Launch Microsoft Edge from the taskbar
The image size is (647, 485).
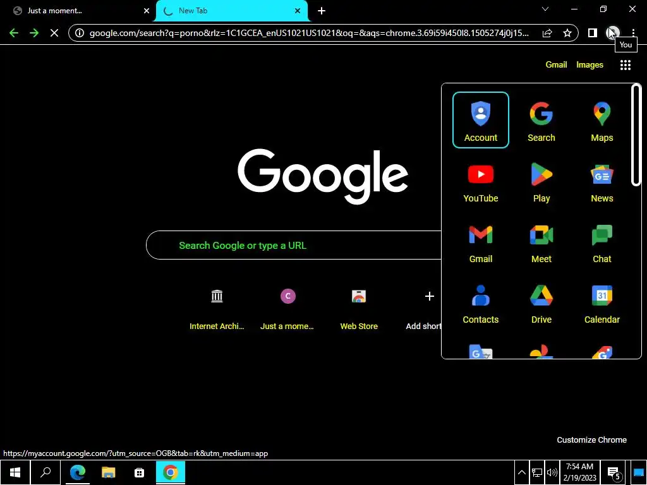point(77,472)
